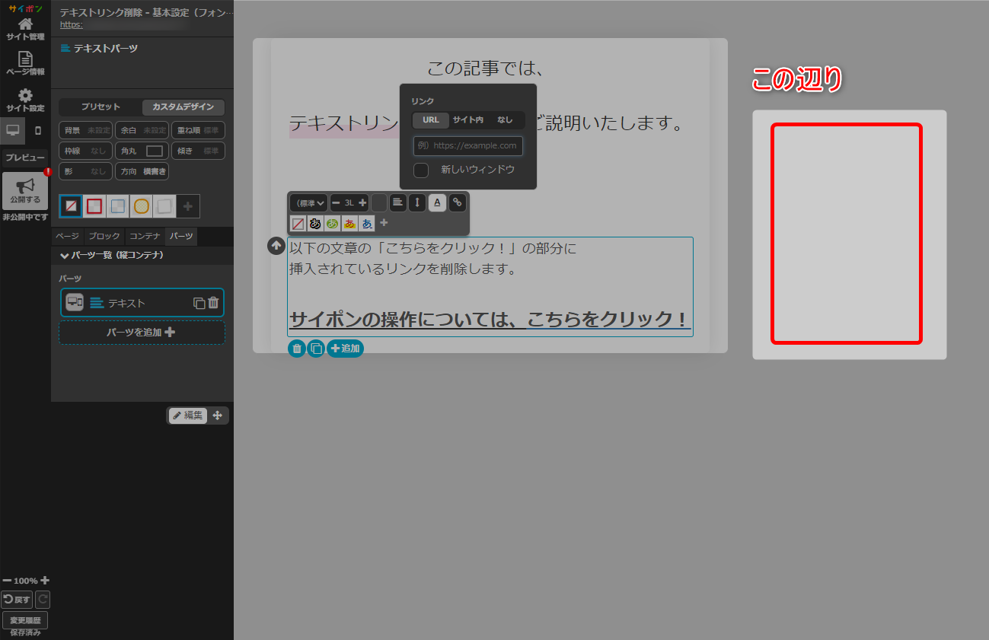The image size is (989, 640).
Task: Open the 傾き setting option
Action: click(x=198, y=151)
